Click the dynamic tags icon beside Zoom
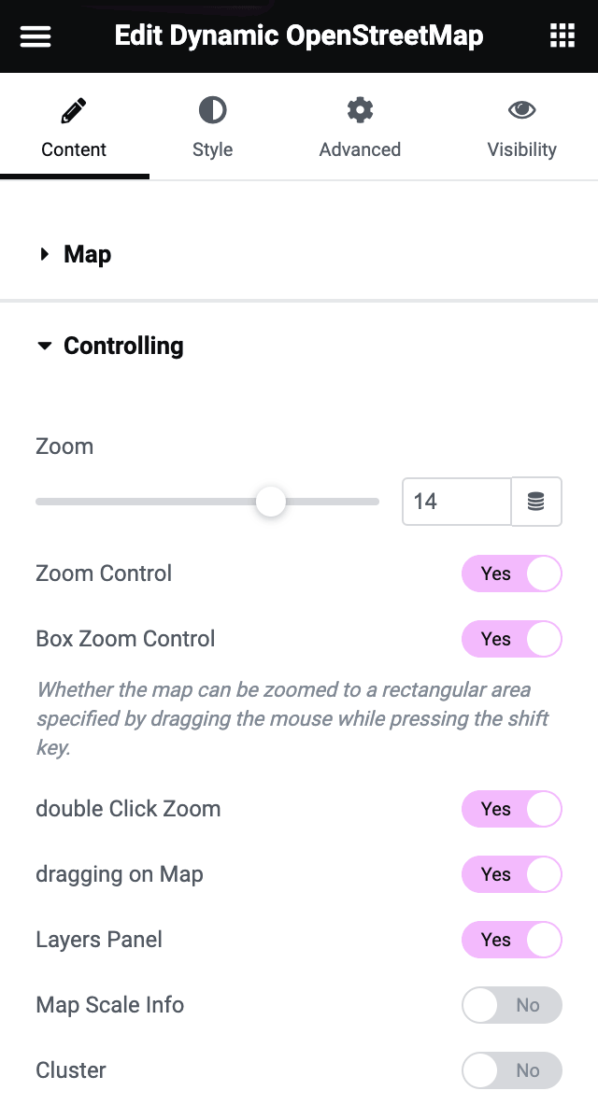This screenshot has width=598, height=1119. click(536, 502)
